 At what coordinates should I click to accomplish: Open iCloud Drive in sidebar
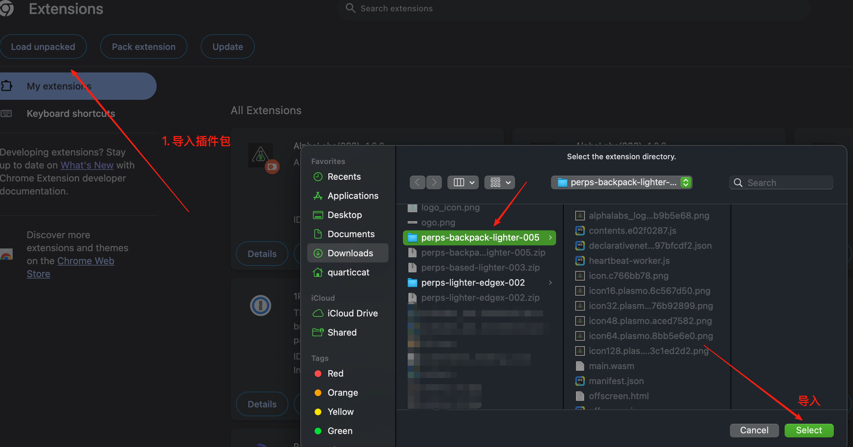[352, 313]
